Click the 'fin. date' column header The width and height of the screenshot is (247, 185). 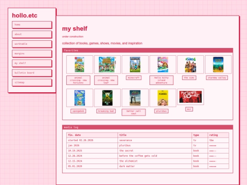point(92,135)
